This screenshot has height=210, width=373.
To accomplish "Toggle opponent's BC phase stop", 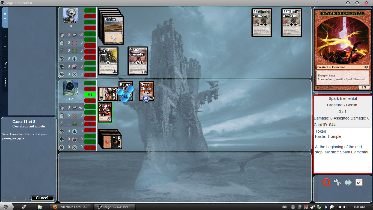I will coord(90,28).
